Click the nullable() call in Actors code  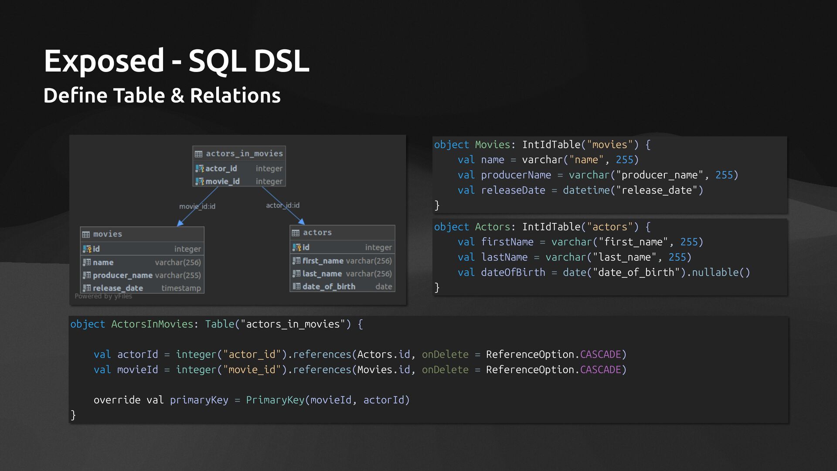(721, 273)
